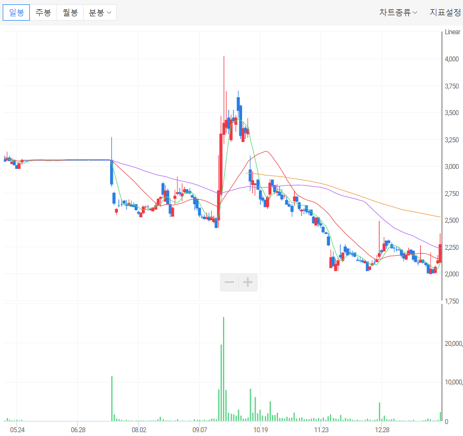Click the 20,000 volume axis label
This screenshot has width=463, height=436.
(x=454, y=343)
